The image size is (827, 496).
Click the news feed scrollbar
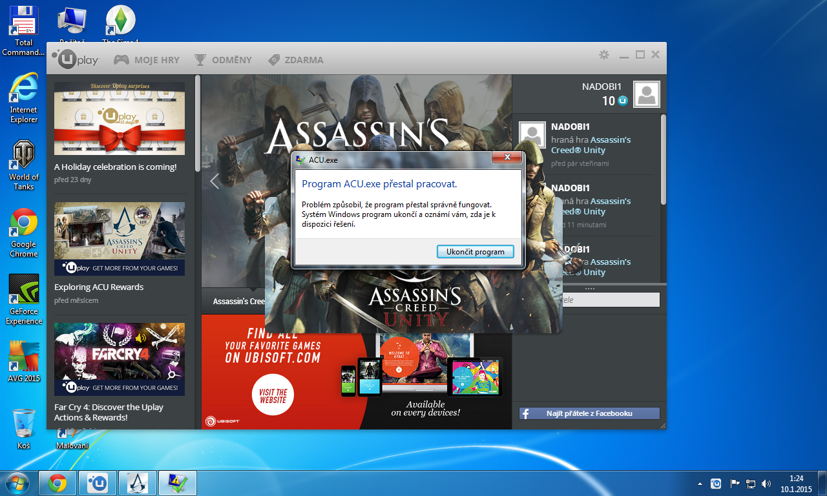(198, 123)
